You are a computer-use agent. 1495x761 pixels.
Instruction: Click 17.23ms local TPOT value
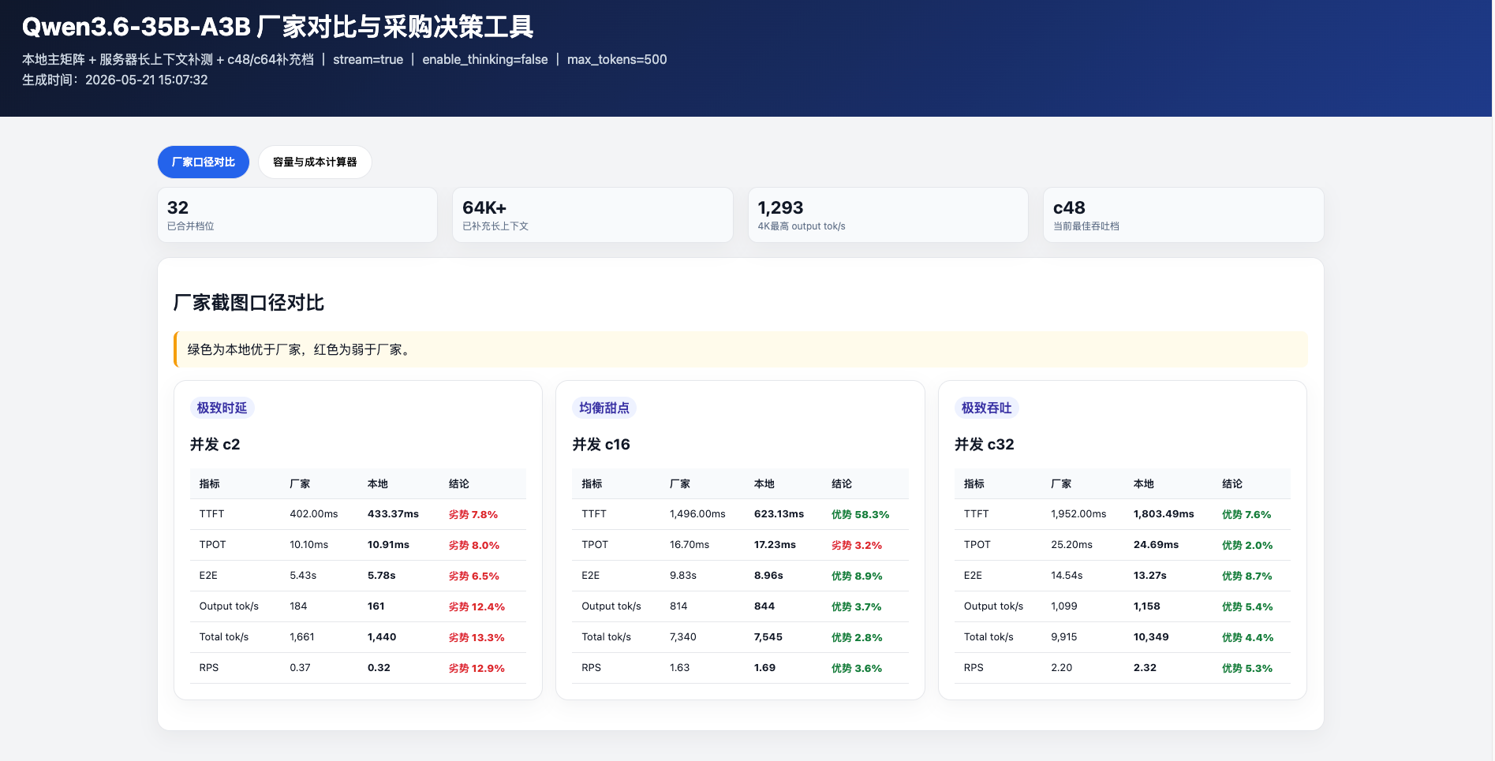(x=775, y=545)
